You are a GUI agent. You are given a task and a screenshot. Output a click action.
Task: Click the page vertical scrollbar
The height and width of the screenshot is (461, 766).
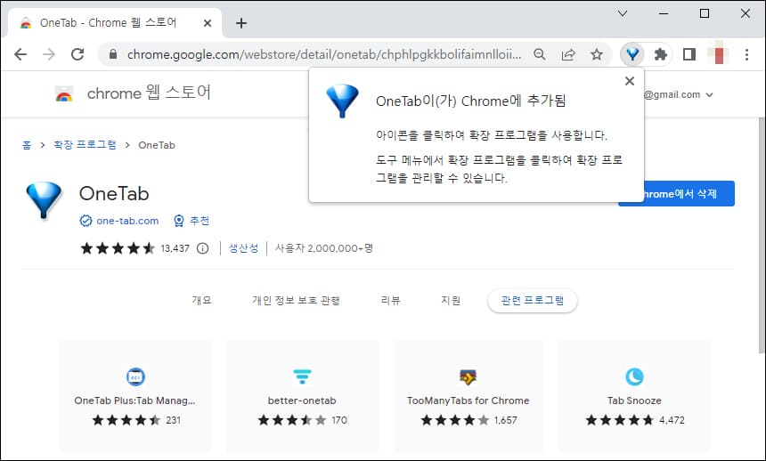pos(762,234)
